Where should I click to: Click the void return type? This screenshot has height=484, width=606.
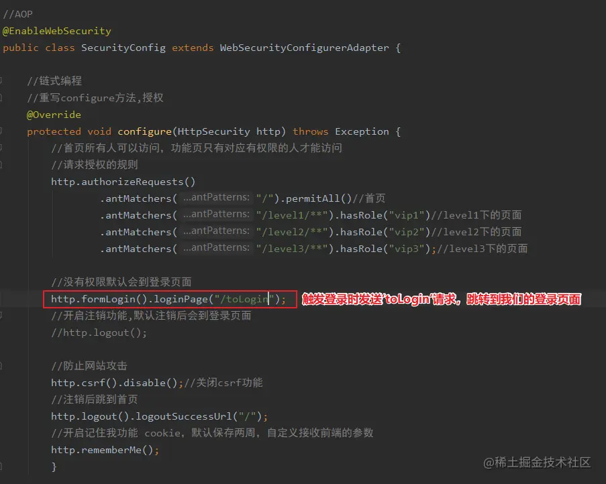pyautogui.click(x=99, y=131)
